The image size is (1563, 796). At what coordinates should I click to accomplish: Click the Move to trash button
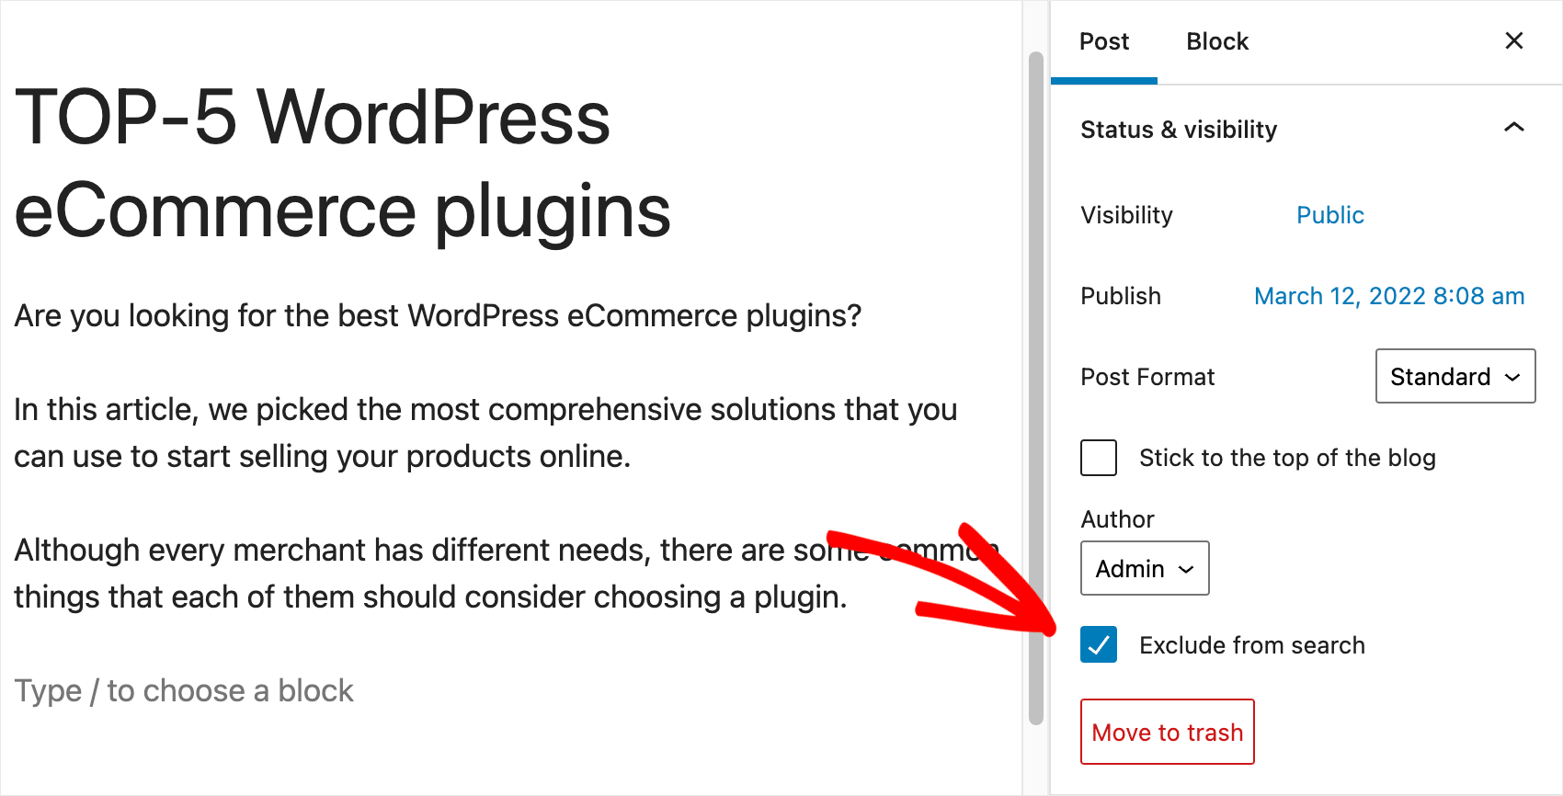[1167, 732]
